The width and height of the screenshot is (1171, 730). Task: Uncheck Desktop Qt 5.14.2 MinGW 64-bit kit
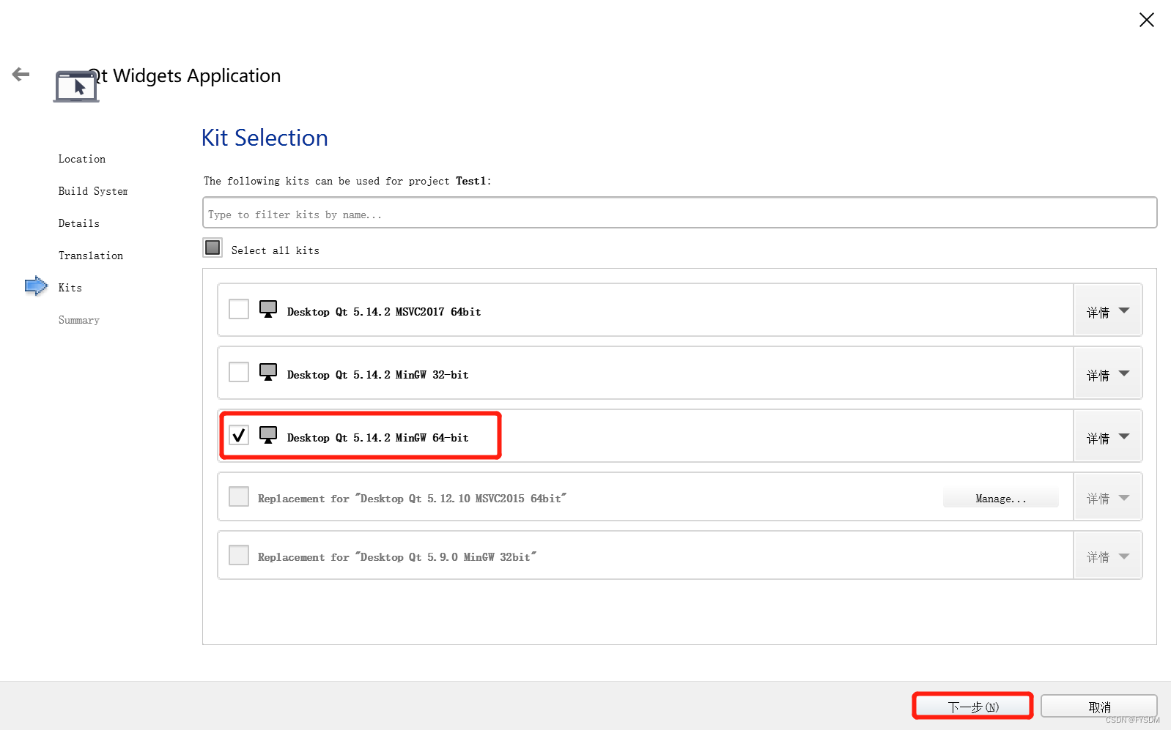[x=239, y=435]
